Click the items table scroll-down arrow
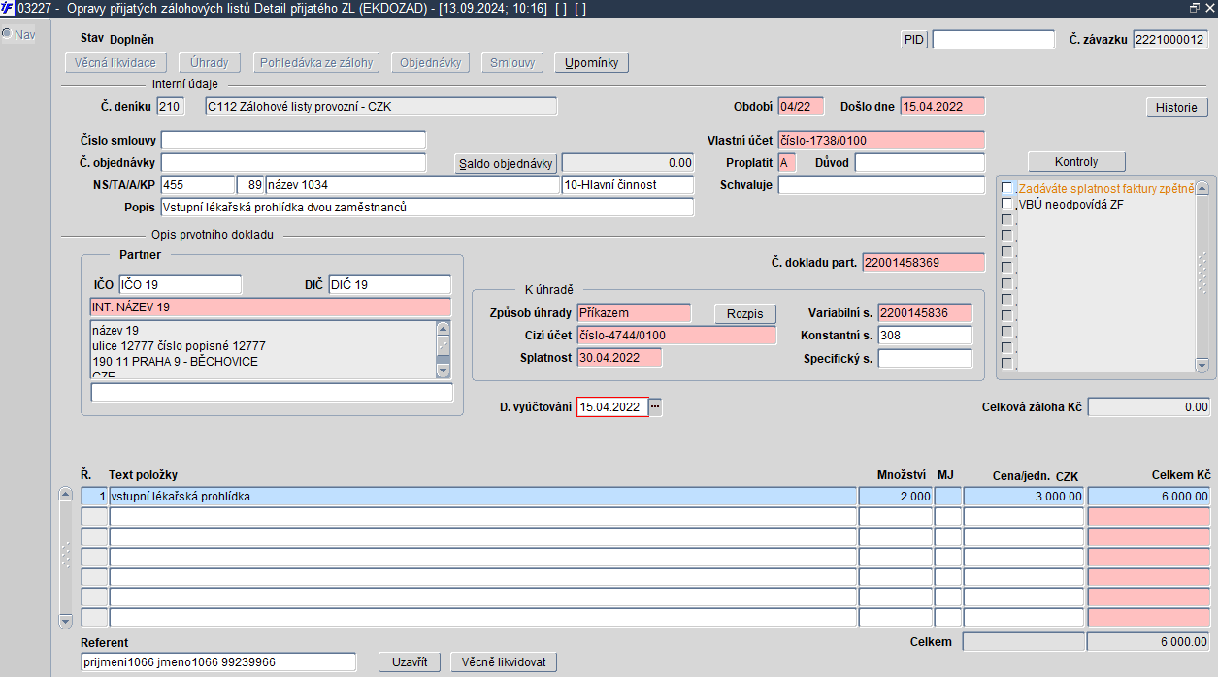The height and width of the screenshot is (677, 1218). click(66, 620)
